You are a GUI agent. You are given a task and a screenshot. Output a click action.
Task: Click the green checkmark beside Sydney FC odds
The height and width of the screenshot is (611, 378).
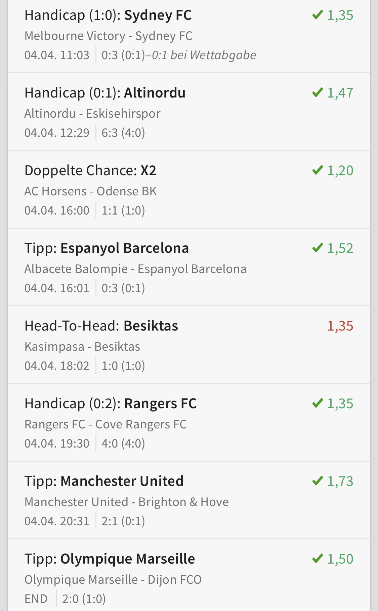click(317, 15)
